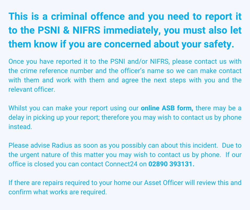Image resolution: width=250 pixels, height=210 pixels.
Task: Click the words 'Asset Officer'
Action: (x=164, y=183)
